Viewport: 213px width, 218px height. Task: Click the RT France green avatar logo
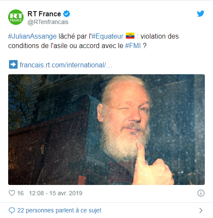point(16,17)
